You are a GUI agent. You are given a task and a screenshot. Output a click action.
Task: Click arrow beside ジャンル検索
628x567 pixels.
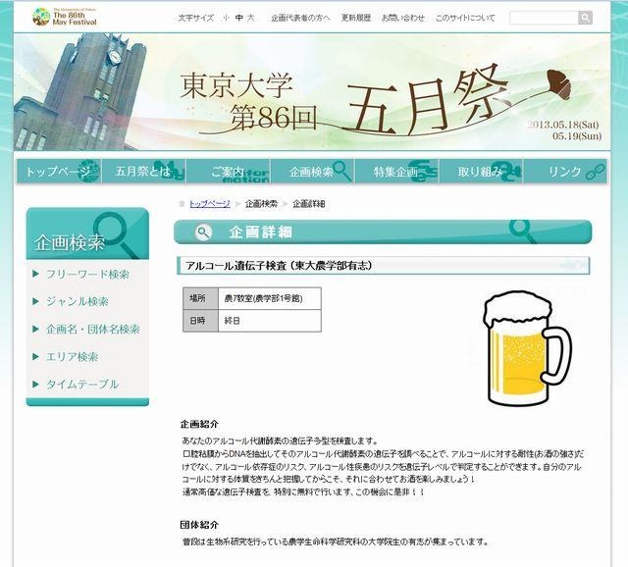point(35,301)
